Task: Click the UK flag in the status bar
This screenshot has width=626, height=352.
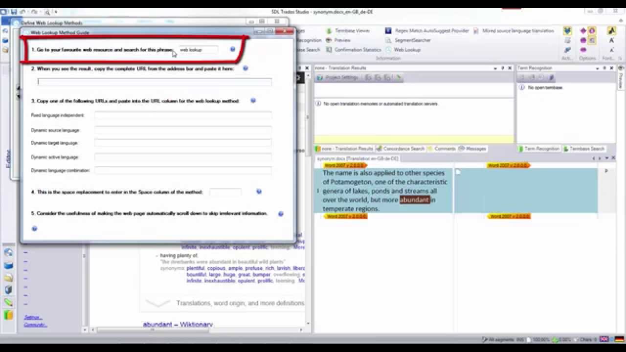Action: click(x=604, y=339)
